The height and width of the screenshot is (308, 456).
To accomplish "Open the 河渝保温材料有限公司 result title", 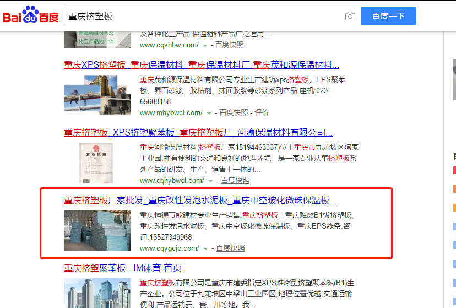I will point(198,132).
